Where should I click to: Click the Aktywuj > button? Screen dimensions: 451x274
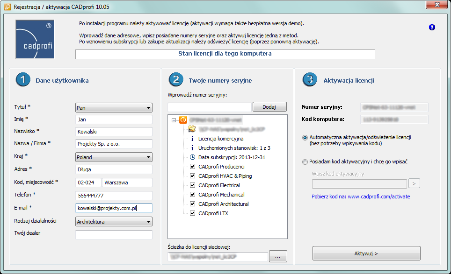point(366,253)
